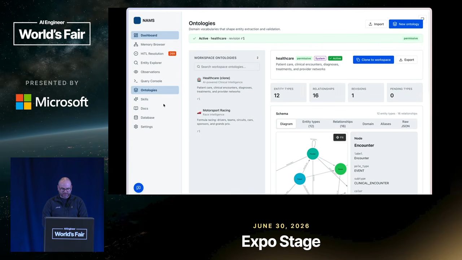The height and width of the screenshot is (260, 462).
Task: Open the round blue chat button
Action: pyautogui.click(x=139, y=188)
